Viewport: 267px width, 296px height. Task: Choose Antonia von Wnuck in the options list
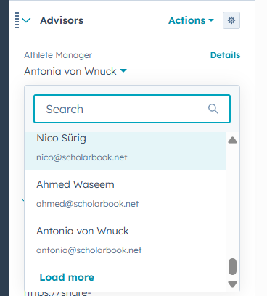tap(125, 239)
